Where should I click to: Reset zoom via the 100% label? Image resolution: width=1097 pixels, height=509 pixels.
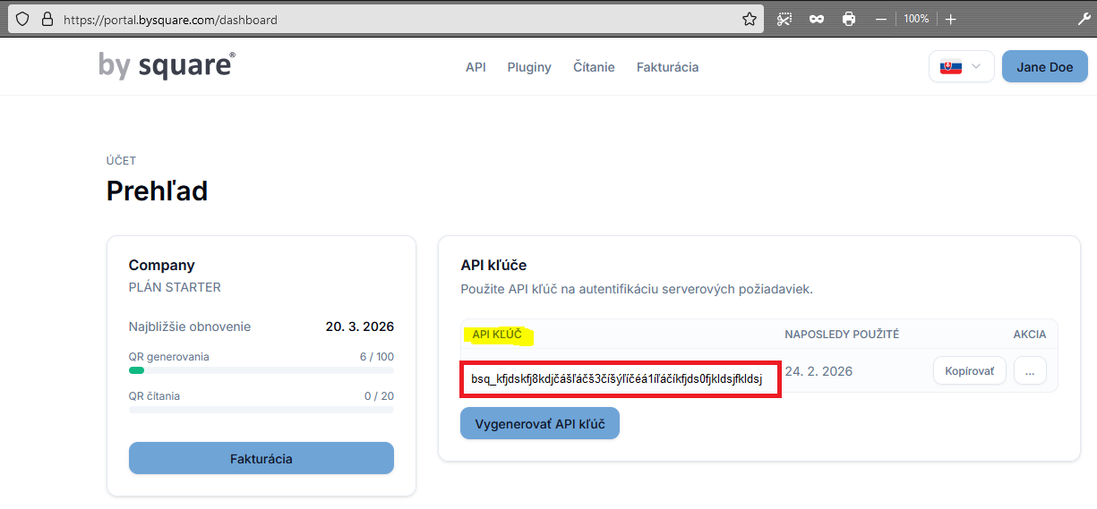pos(916,19)
